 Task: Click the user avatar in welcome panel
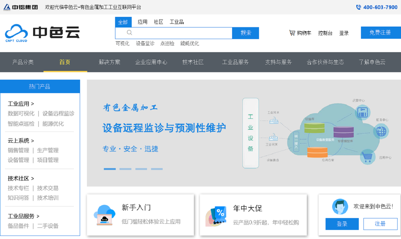point(340,207)
